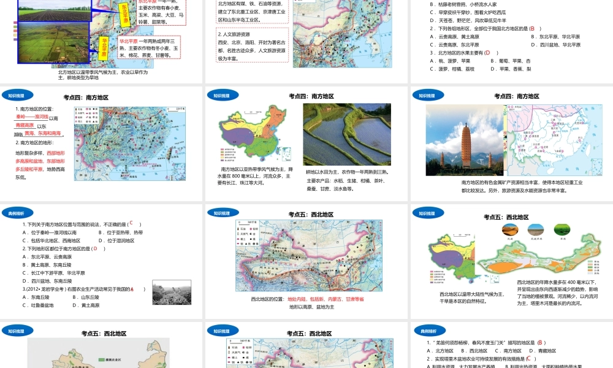Click the 考点五：西北地区 title above the vegetation map
The image size is (613, 368).
(506, 217)
